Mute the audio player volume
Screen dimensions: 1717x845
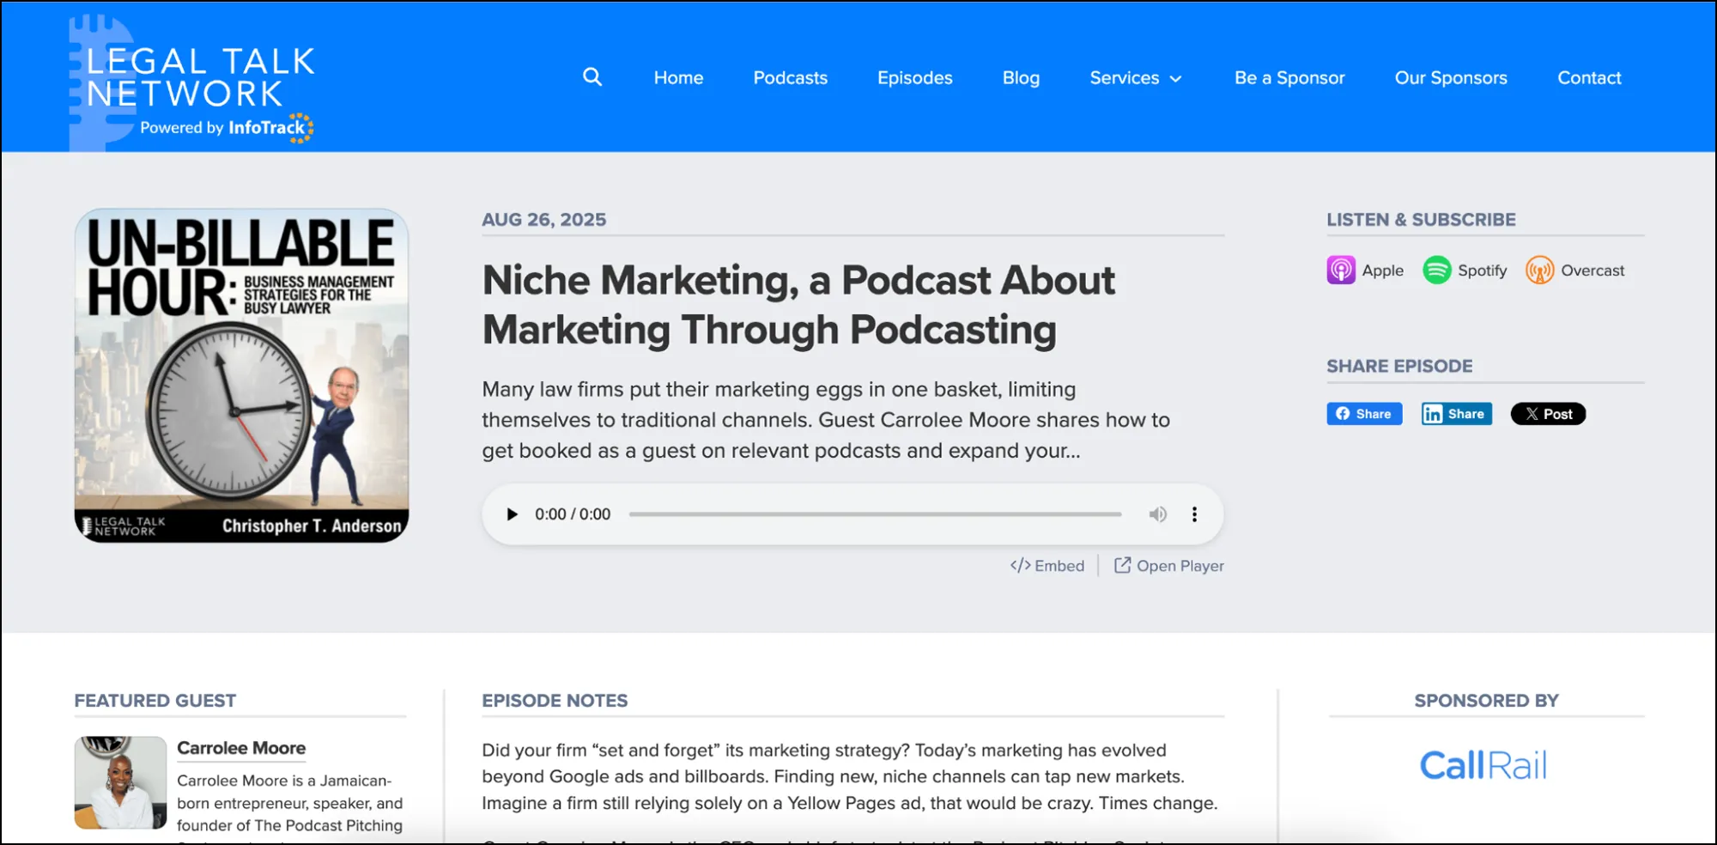(1158, 514)
